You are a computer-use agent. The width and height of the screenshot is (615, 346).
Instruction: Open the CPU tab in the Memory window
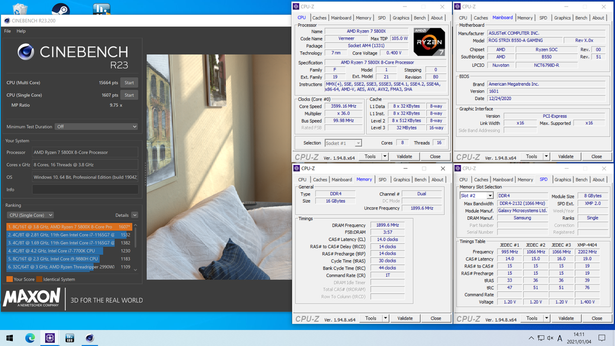point(302,180)
